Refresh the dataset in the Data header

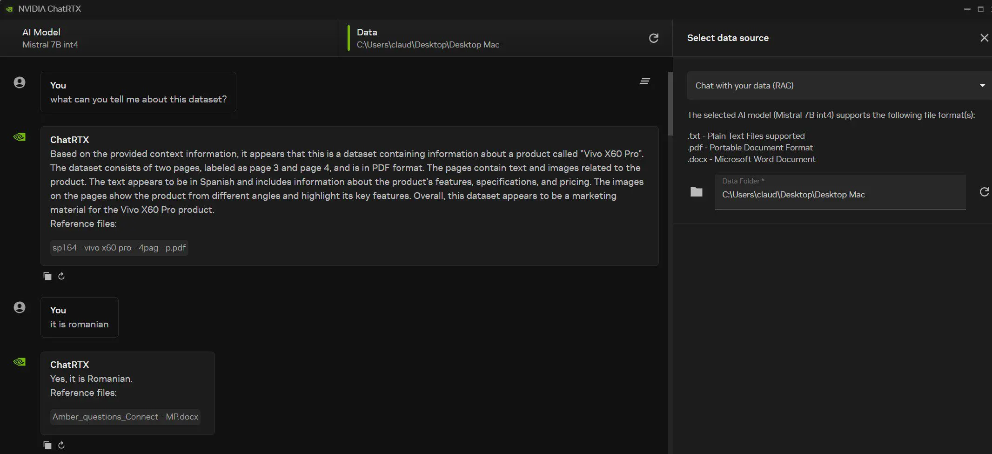(654, 38)
